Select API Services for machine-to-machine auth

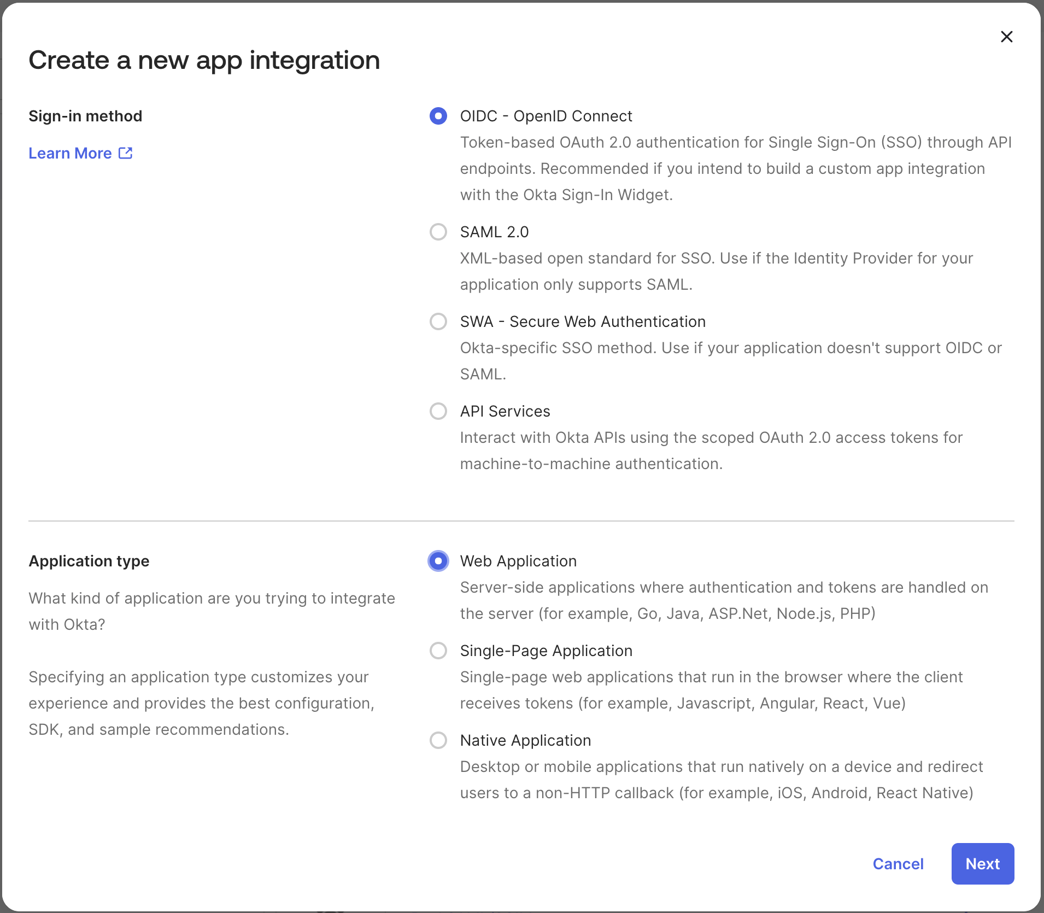pos(438,411)
